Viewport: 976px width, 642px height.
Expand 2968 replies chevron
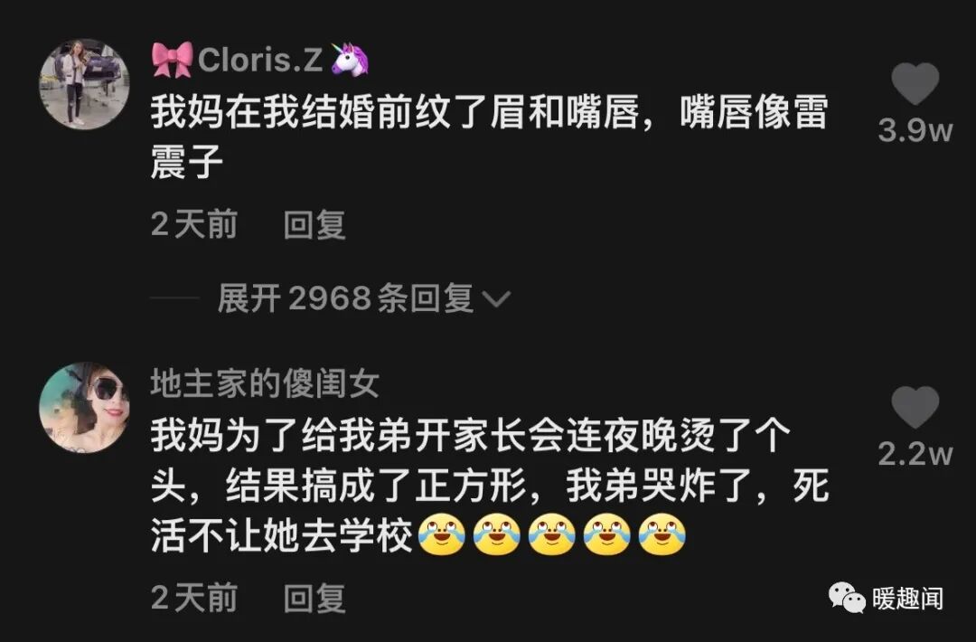[497, 299]
